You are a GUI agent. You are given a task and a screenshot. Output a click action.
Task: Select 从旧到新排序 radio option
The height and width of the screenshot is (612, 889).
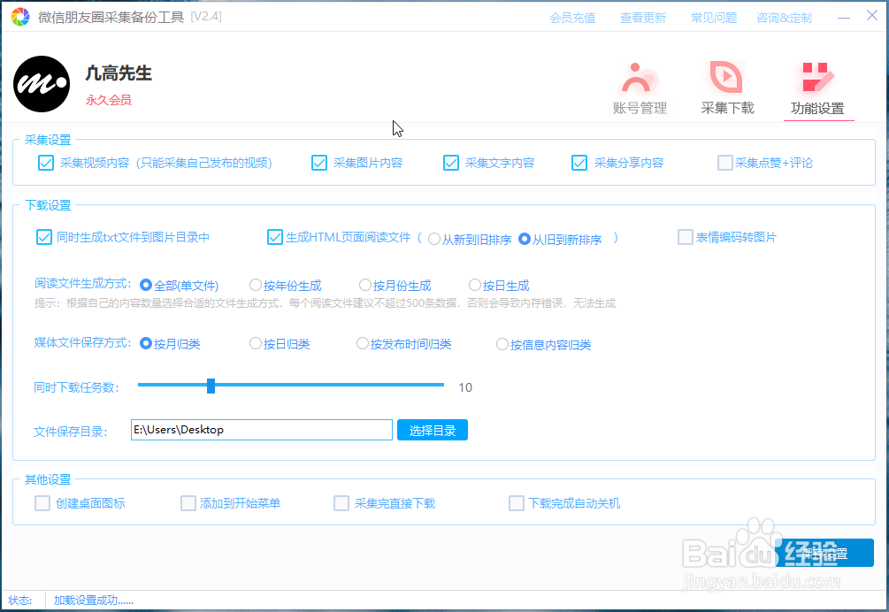[525, 239]
